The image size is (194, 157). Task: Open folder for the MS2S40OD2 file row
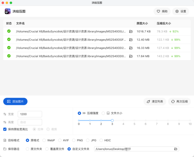click(x=131, y=48)
